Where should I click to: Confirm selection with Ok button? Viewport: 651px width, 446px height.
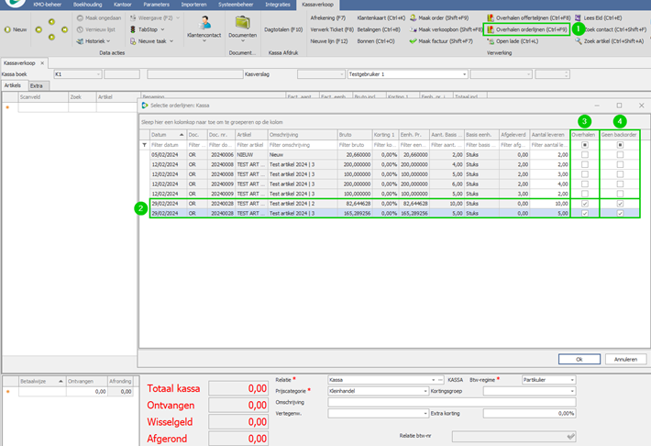(579, 359)
